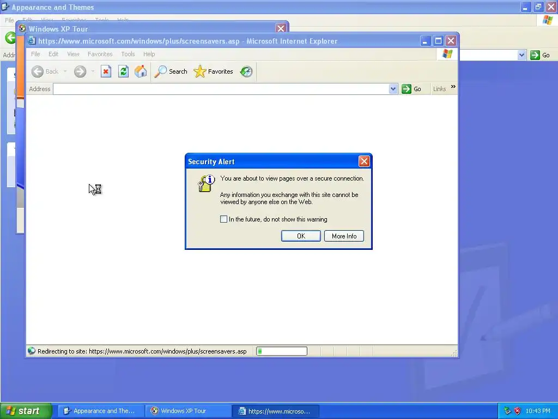Click the File menu in Appearance and Themes

[x=9, y=20]
